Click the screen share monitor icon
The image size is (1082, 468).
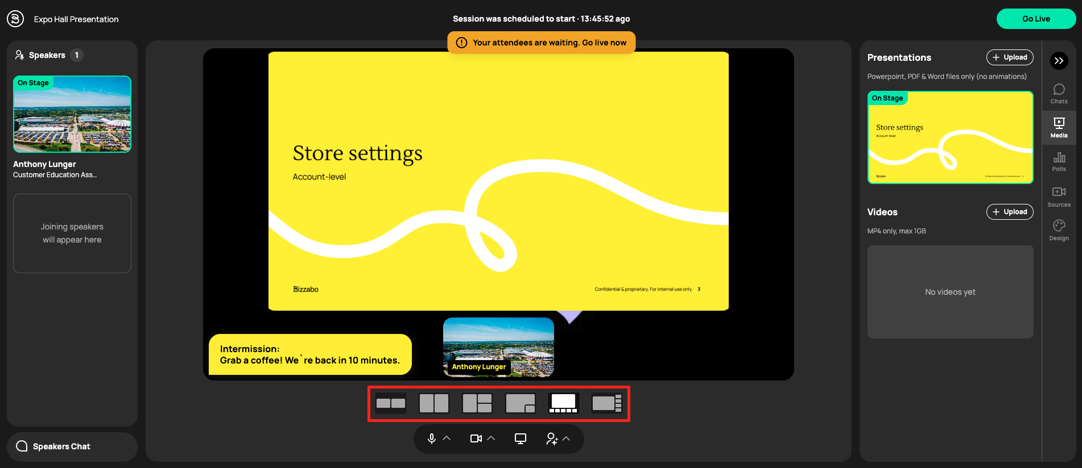520,438
